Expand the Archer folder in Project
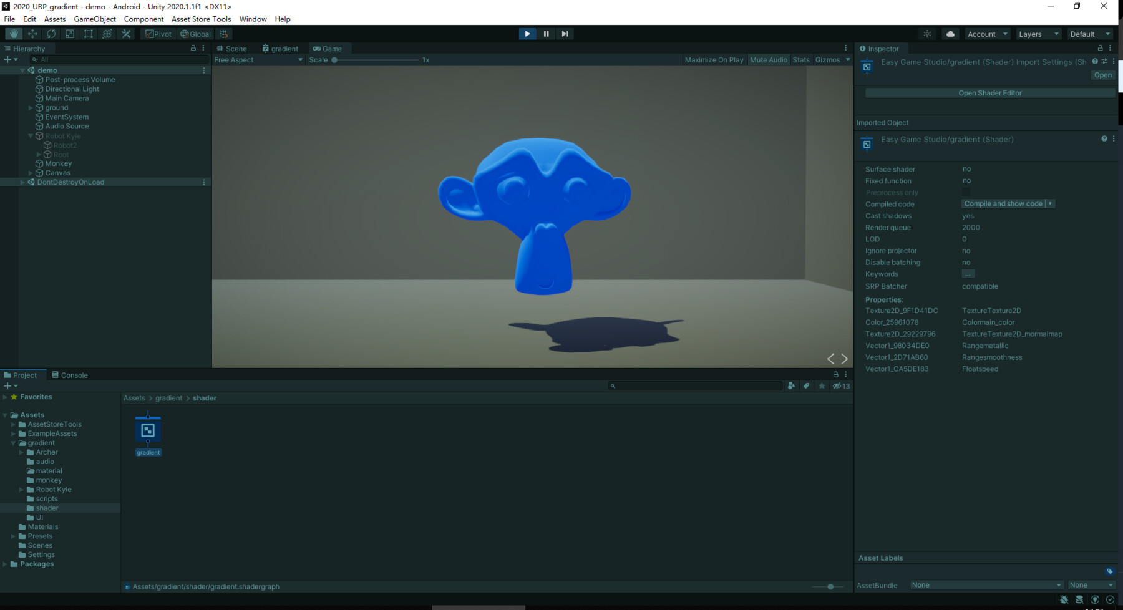The image size is (1123, 610). pyautogui.click(x=21, y=452)
